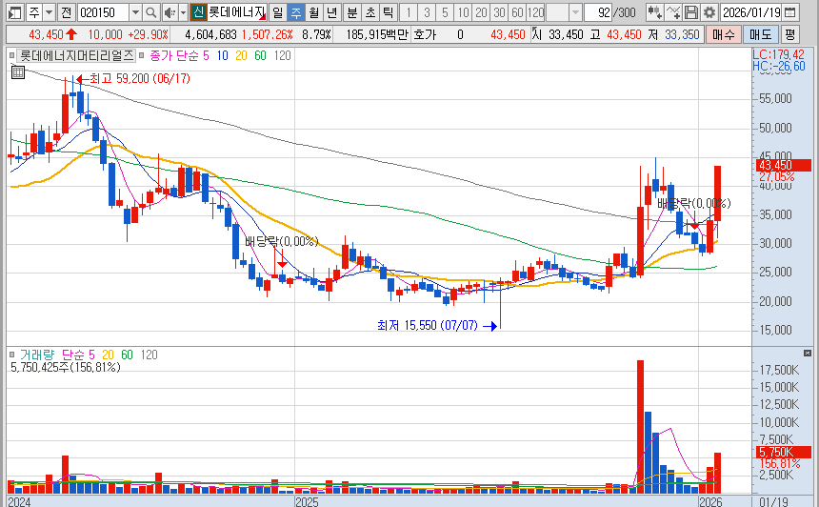Select weekly 주 chart period
The image size is (819, 507).
click(x=295, y=12)
